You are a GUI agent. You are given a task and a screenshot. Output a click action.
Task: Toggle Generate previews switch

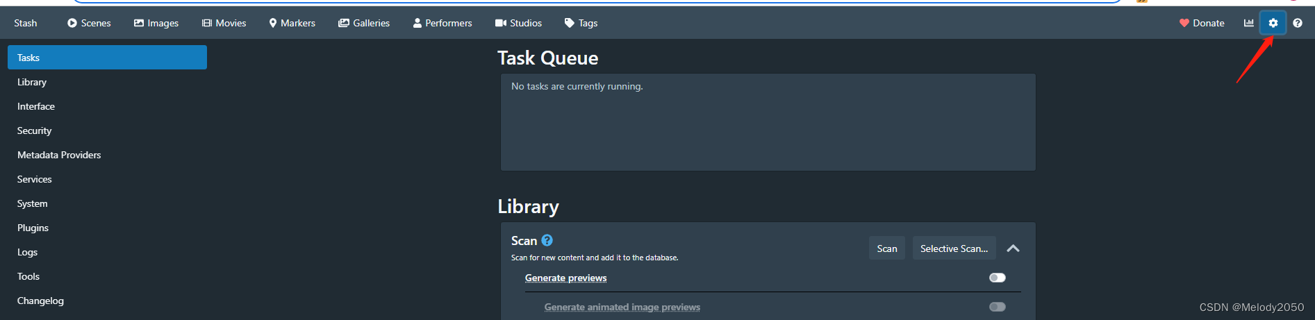(x=997, y=278)
